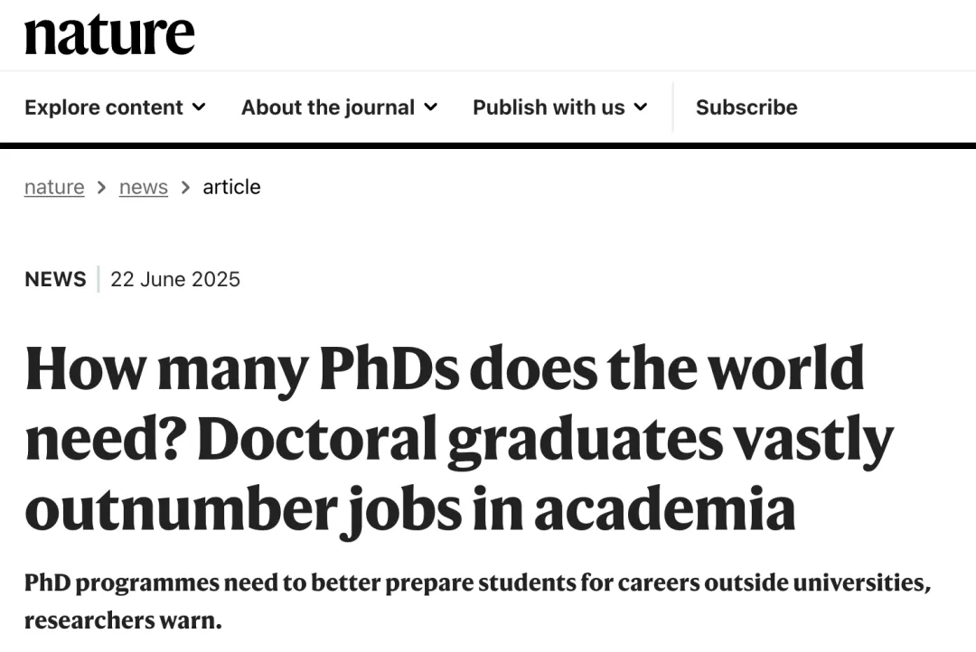
Task: Expand the Explore content chevron arrow
Action: click(x=199, y=107)
